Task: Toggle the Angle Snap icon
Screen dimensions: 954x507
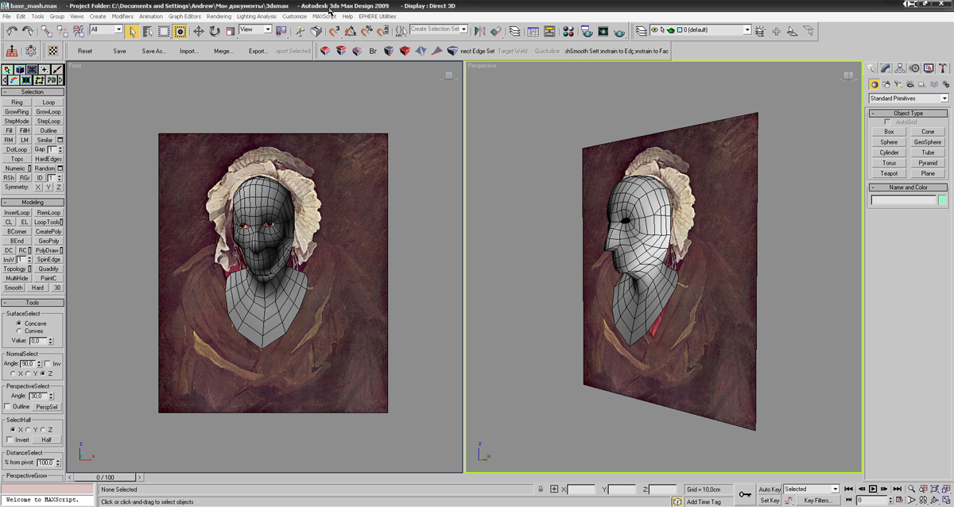Action: point(350,31)
